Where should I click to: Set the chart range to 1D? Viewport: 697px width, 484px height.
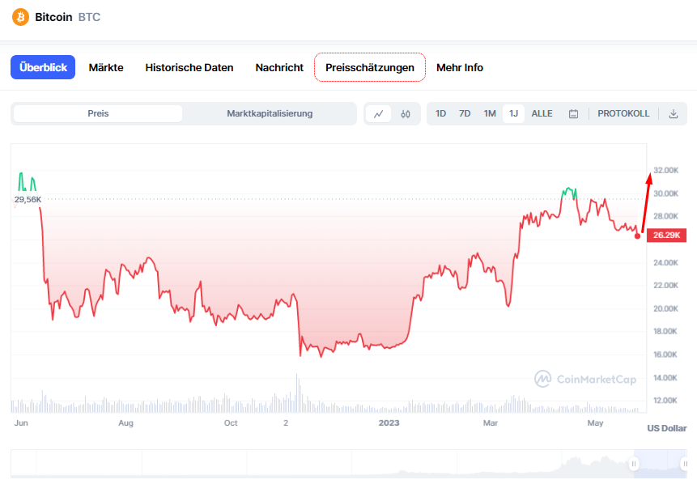tap(440, 114)
